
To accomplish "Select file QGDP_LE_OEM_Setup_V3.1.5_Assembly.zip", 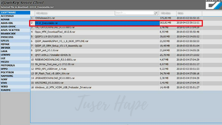I will point(59,46).
